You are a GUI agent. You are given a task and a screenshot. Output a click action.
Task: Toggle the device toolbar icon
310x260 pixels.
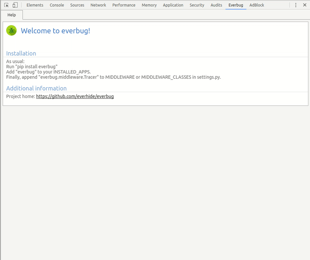[x=15, y=5]
